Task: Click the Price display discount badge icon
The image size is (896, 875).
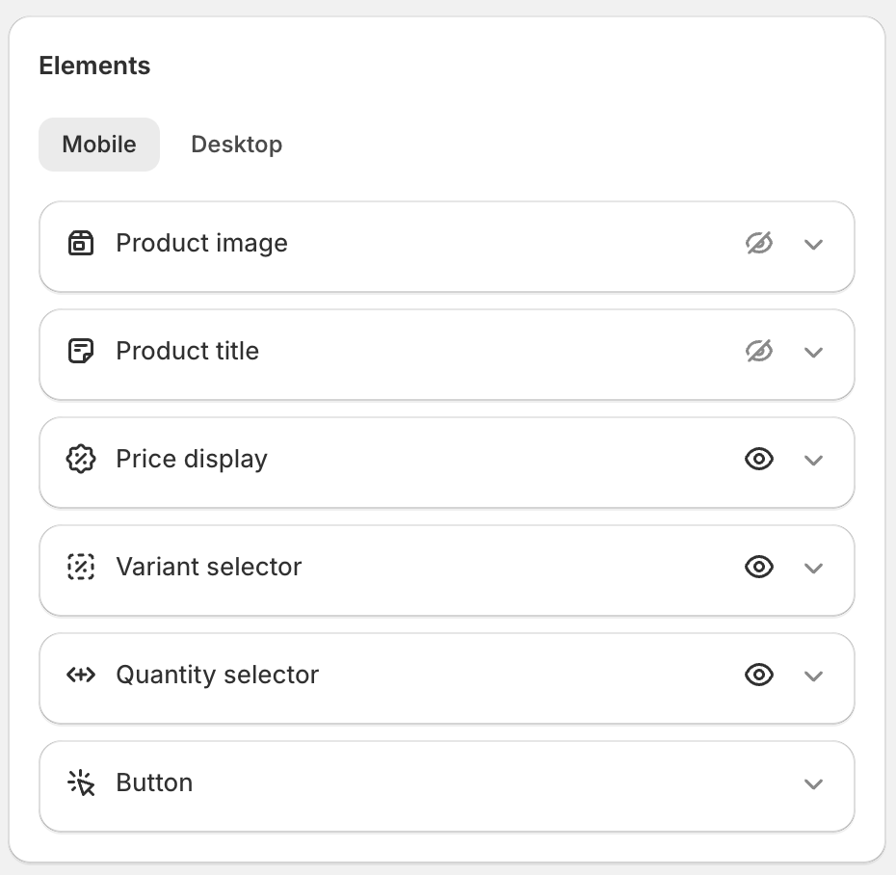Action: point(81,460)
